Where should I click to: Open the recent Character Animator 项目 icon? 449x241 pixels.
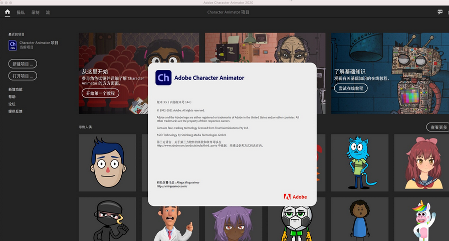point(13,45)
